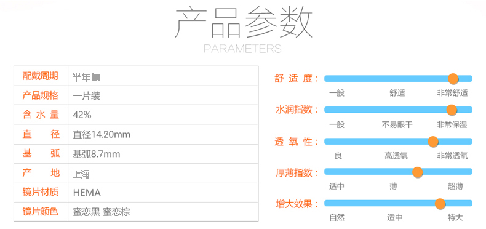Click the HEMA lens material value

87,193
